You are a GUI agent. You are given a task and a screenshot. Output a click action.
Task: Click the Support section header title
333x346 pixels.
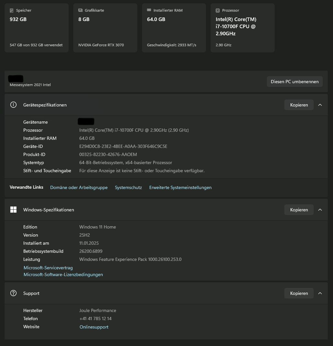coord(31,293)
